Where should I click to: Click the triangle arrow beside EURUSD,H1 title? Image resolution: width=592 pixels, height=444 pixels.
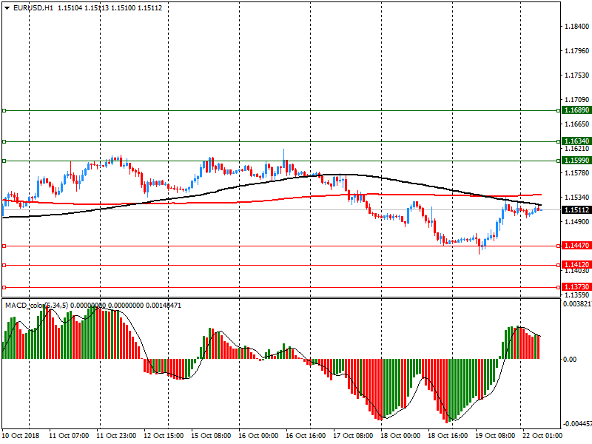[x=6, y=7]
